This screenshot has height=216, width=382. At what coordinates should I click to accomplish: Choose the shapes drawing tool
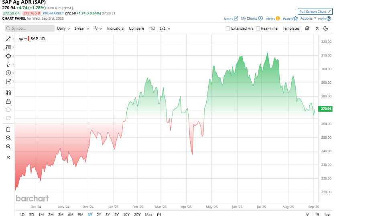tap(8, 56)
